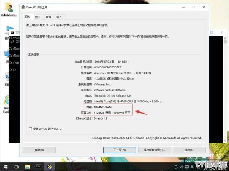Exit the tool with 退出(X)

pos(189,150)
